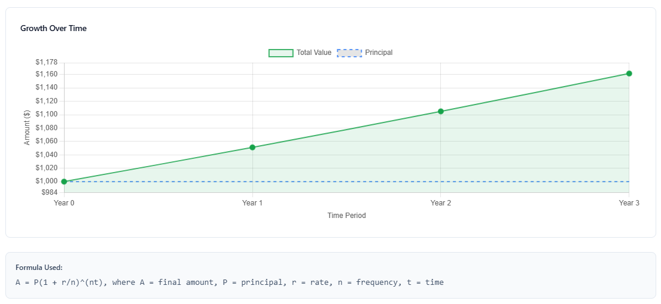Click the '$1,080' y-axis value

coord(47,128)
